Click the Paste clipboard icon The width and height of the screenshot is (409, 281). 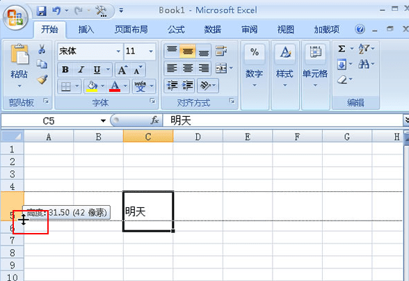click(x=19, y=54)
